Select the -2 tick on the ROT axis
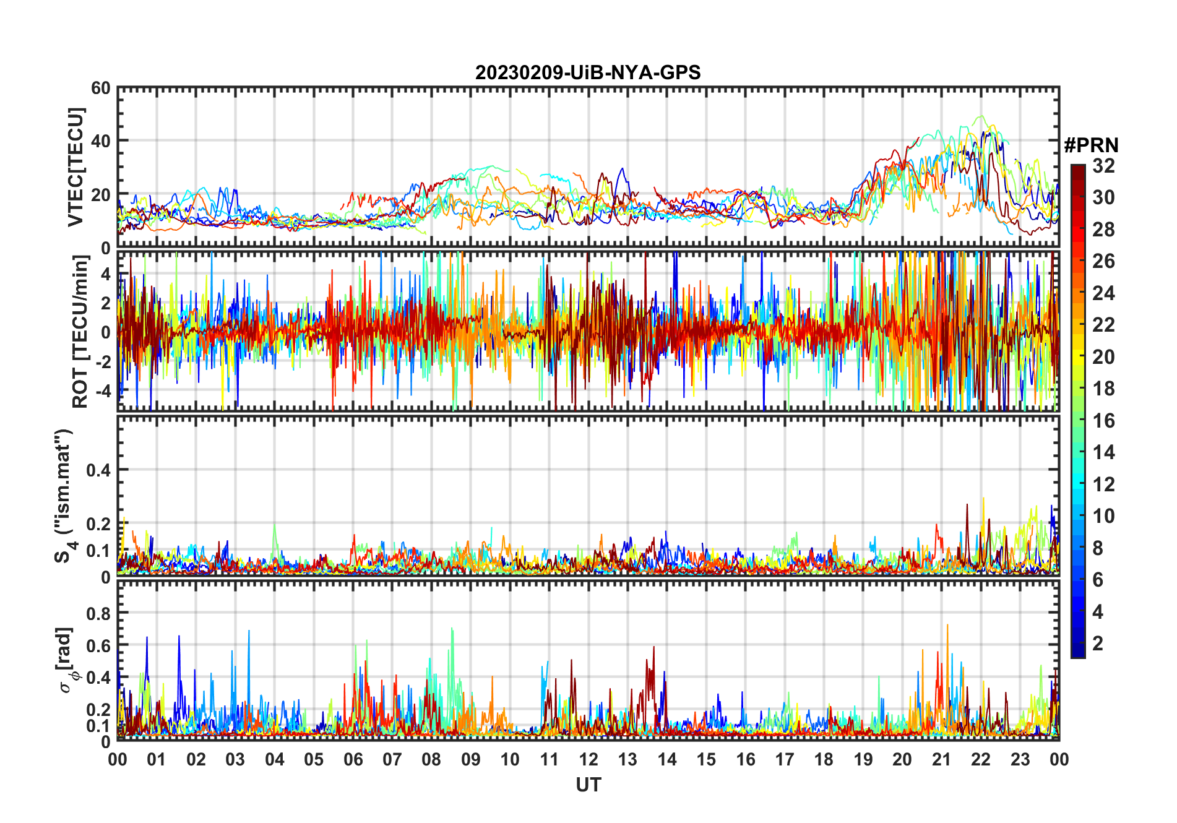Screen dimensions: 1177x823 coord(103,361)
